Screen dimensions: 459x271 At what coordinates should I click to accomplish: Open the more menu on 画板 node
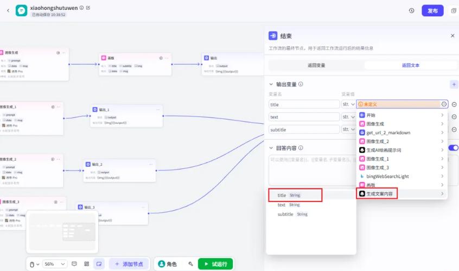point(167,58)
